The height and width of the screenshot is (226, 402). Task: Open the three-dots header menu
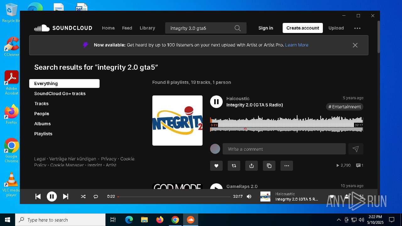coord(357,28)
